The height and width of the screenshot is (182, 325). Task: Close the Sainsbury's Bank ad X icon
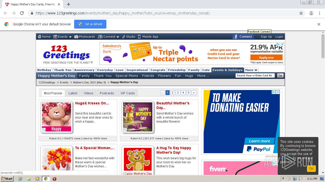pyautogui.click(x=282, y=44)
